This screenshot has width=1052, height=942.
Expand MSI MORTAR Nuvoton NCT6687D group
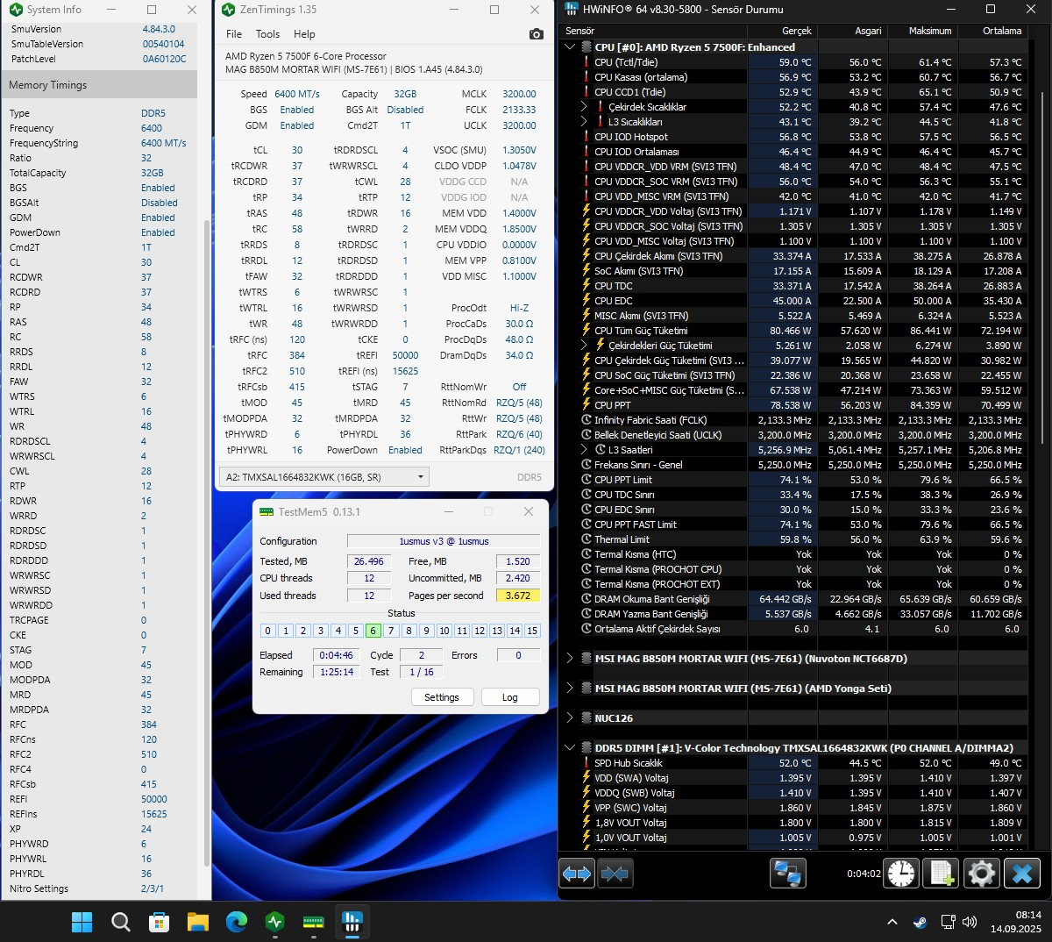[571, 659]
